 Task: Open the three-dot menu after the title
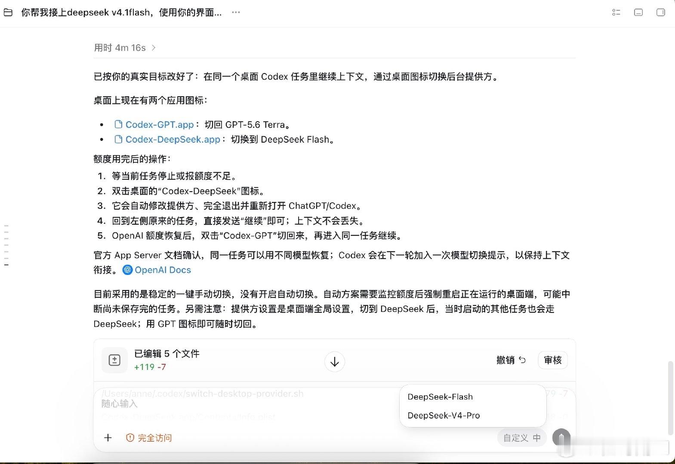(x=236, y=12)
